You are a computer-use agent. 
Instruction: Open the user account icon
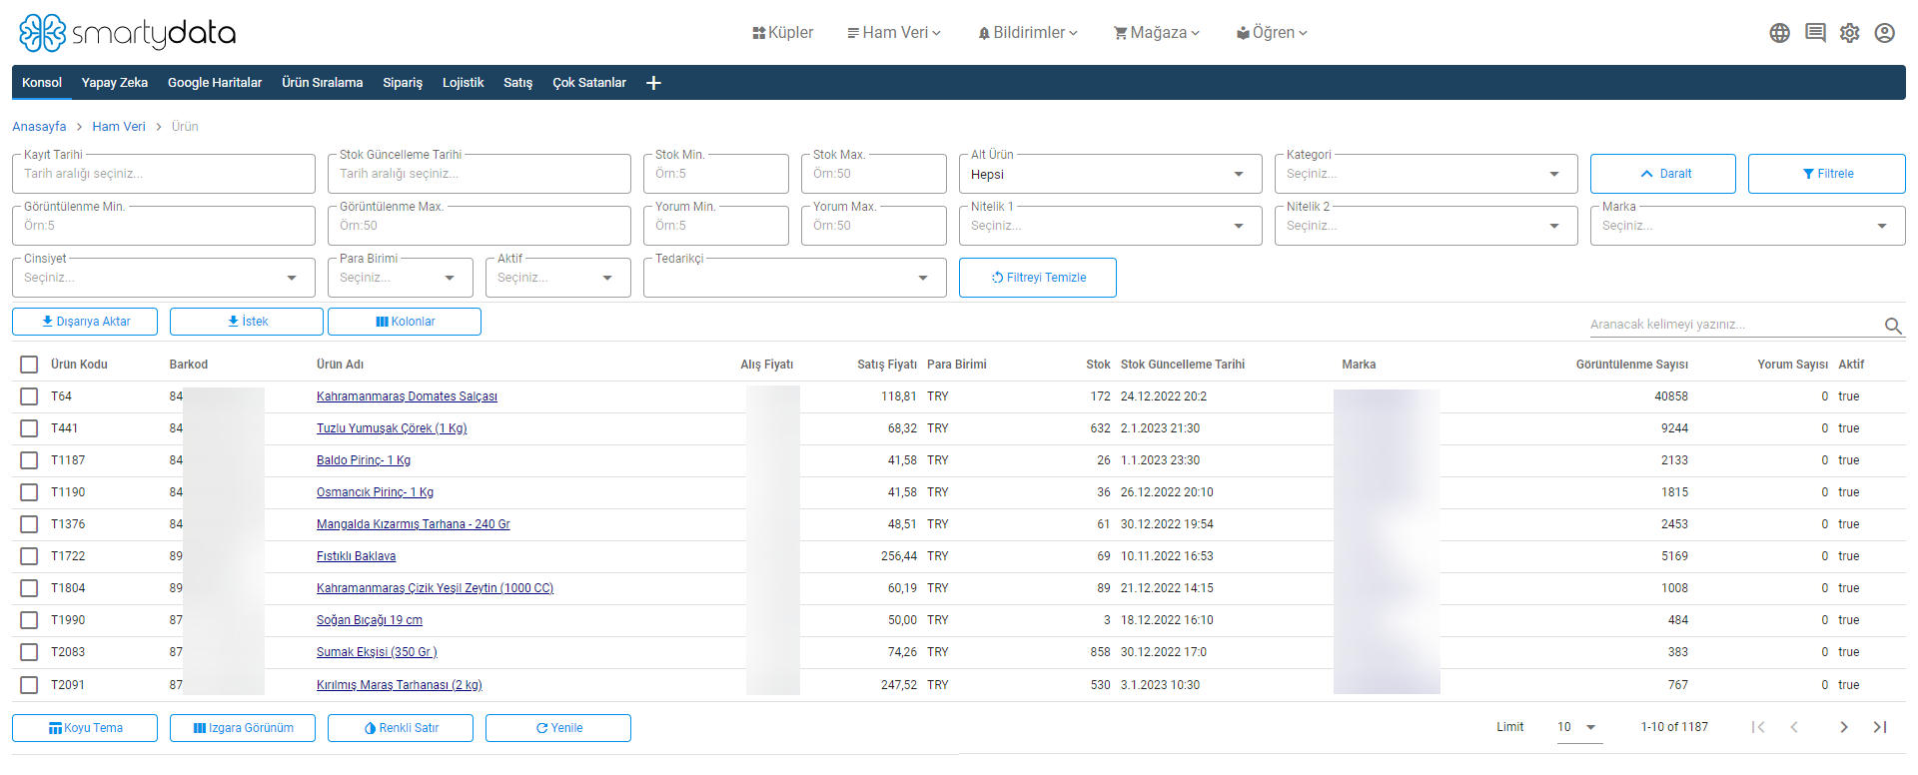(1884, 33)
